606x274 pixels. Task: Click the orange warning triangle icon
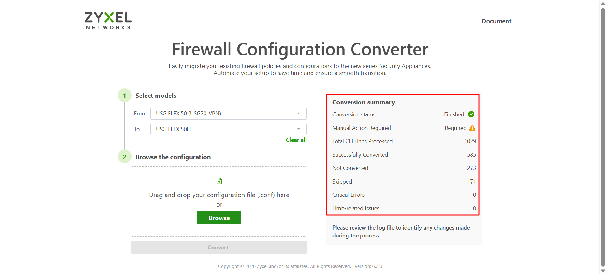(x=472, y=128)
